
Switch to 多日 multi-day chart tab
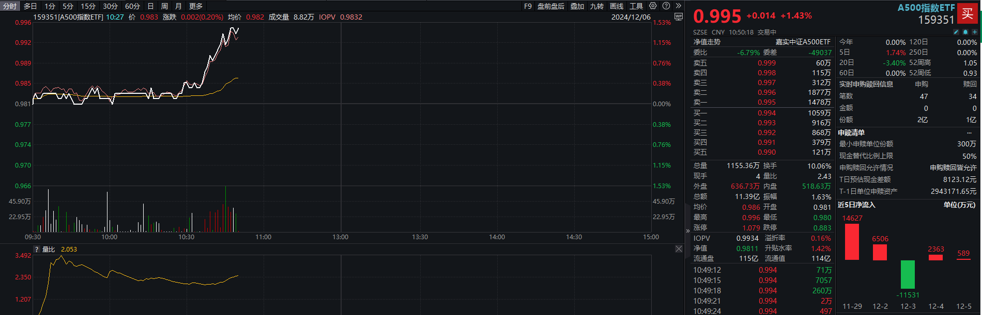coord(30,6)
